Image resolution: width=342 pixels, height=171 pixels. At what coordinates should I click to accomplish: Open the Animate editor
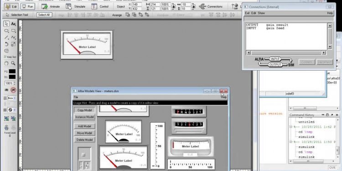tap(51, 6)
